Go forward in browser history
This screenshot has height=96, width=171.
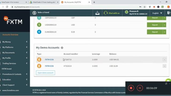click(x=3, y=7)
